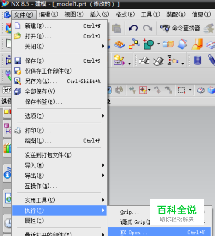Click the ABC text annotation icon
215x236 pixels.
coord(119,60)
